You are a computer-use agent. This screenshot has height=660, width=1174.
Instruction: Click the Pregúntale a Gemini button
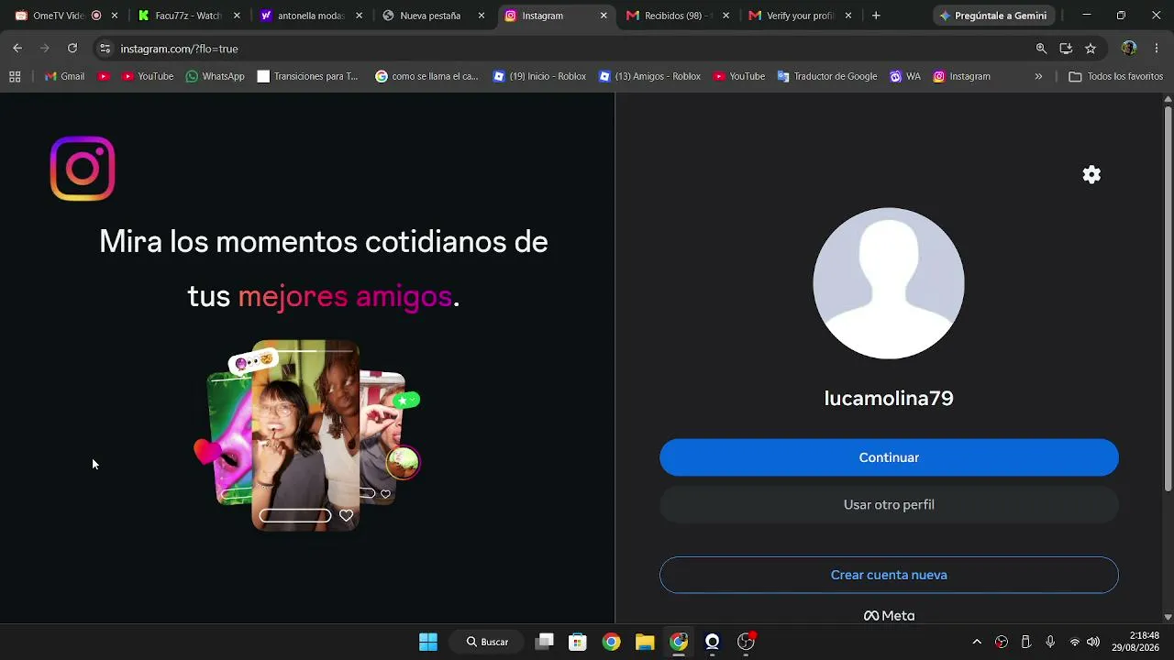pos(993,16)
